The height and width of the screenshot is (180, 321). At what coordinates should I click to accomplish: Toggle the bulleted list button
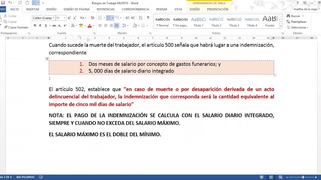[100, 18]
